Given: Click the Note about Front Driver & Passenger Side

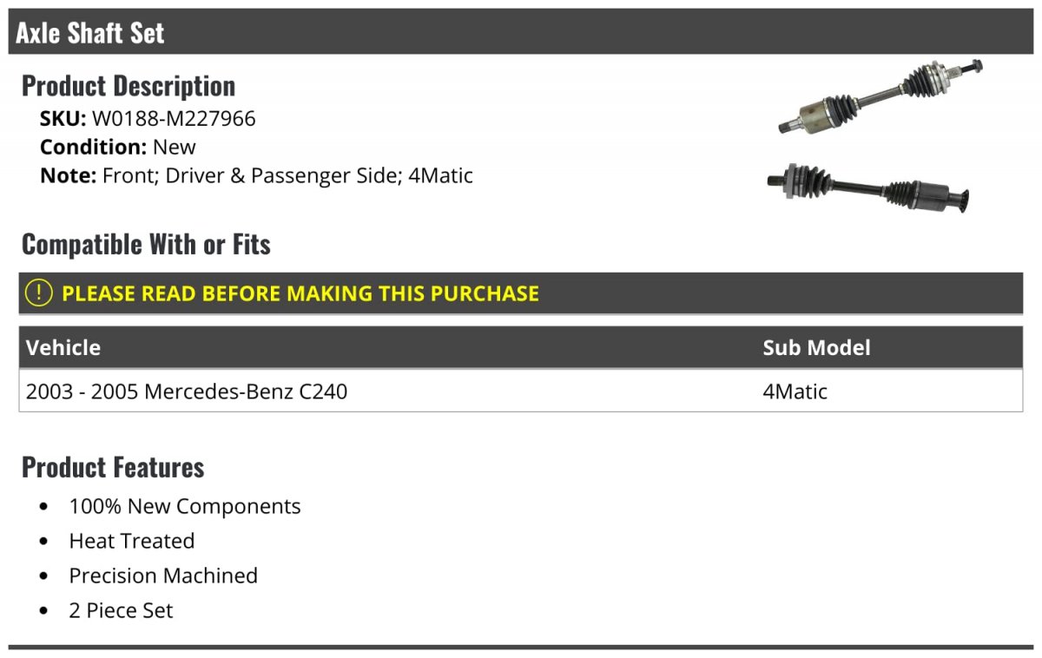Looking at the screenshot, I should (x=256, y=175).
